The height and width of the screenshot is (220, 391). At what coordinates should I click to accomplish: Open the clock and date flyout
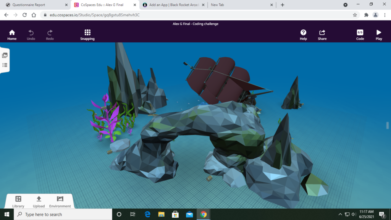coord(367,214)
